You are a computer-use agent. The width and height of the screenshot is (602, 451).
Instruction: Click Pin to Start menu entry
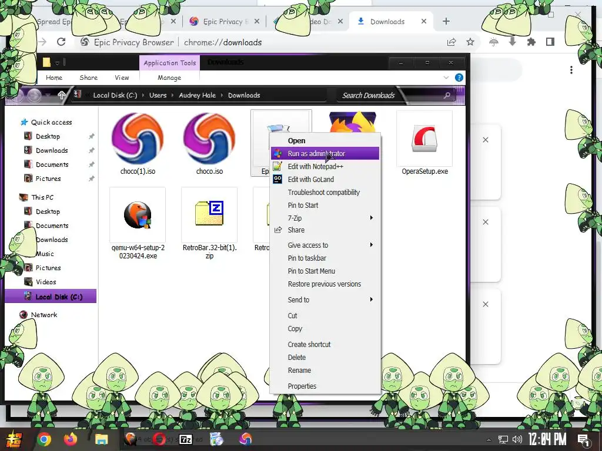[x=325, y=205]
